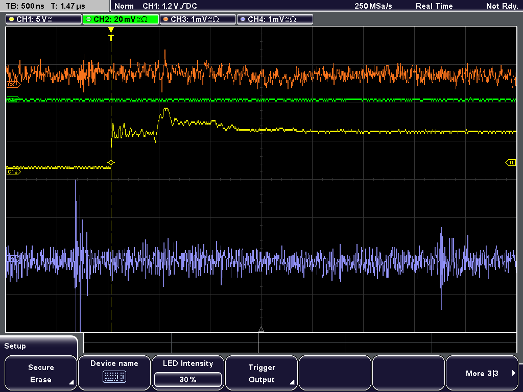Click the time reference triangle at bottom
This screenshot has width=523, height=392.
tap(261, 329)
